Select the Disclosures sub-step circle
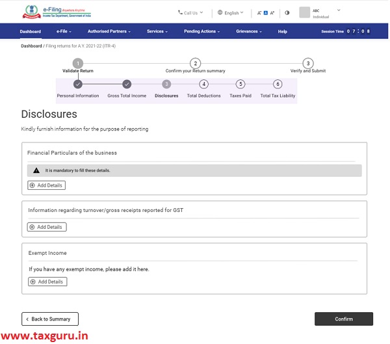 [166, 84]
